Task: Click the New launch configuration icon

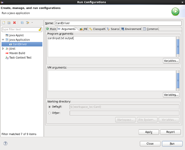Action: pos(4,22)
